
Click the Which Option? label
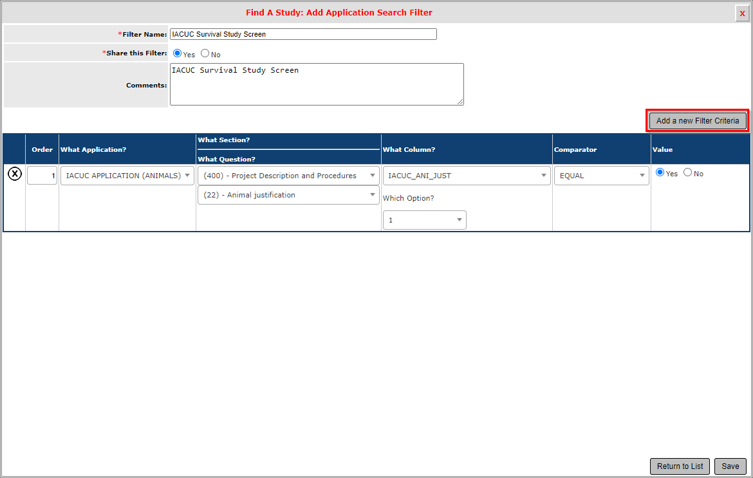click(x=408, y=198)
